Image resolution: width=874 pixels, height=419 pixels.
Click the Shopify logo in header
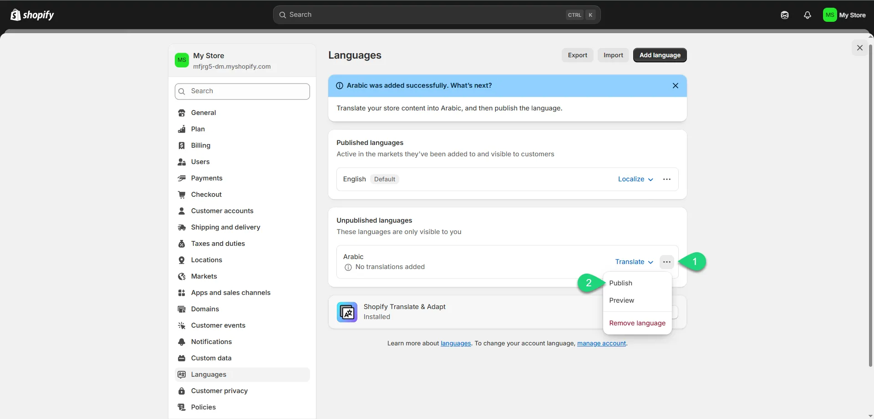(32, 15)
